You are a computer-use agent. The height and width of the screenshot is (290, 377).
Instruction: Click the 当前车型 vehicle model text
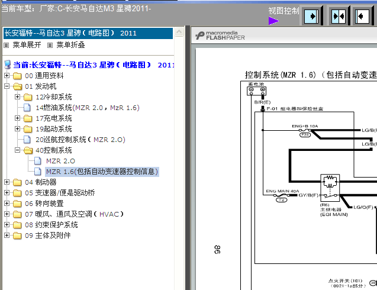point(76,9)
